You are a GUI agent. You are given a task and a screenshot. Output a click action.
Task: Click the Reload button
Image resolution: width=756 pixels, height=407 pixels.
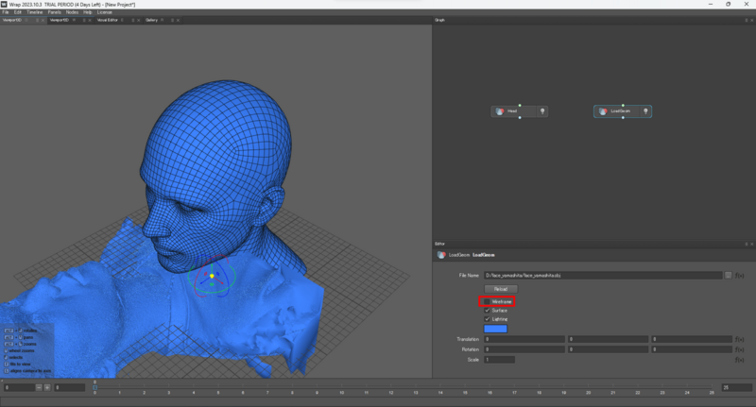pos(501,289)
